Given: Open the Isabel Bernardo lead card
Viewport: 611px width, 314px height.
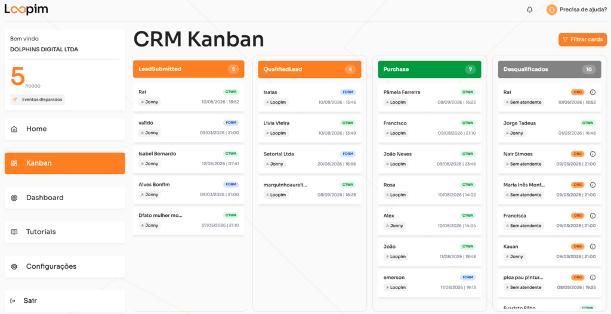Looking at the screenshot, I should pyautogui.click(x=189, y=158).
